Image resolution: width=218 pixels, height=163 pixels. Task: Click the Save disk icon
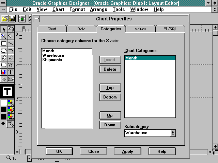click(x=12, y=18)
